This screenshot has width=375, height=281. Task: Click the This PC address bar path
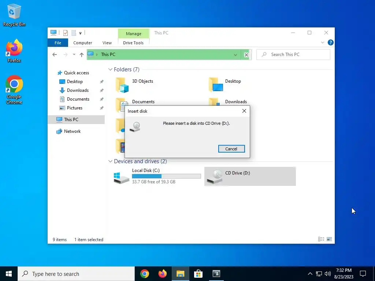click(x=108, y=55)
